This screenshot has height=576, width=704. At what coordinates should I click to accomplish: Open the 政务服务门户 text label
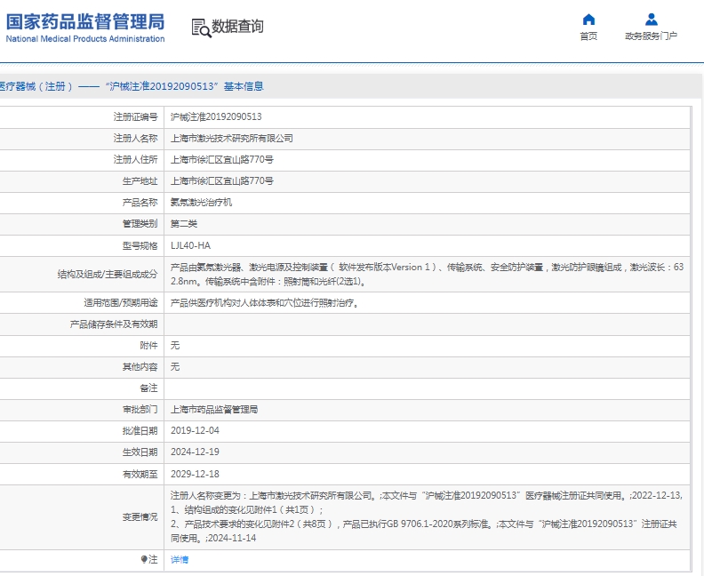(651, 36)
